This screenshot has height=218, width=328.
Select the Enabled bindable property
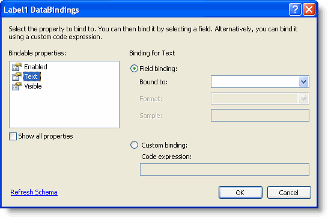coord(35,67)
